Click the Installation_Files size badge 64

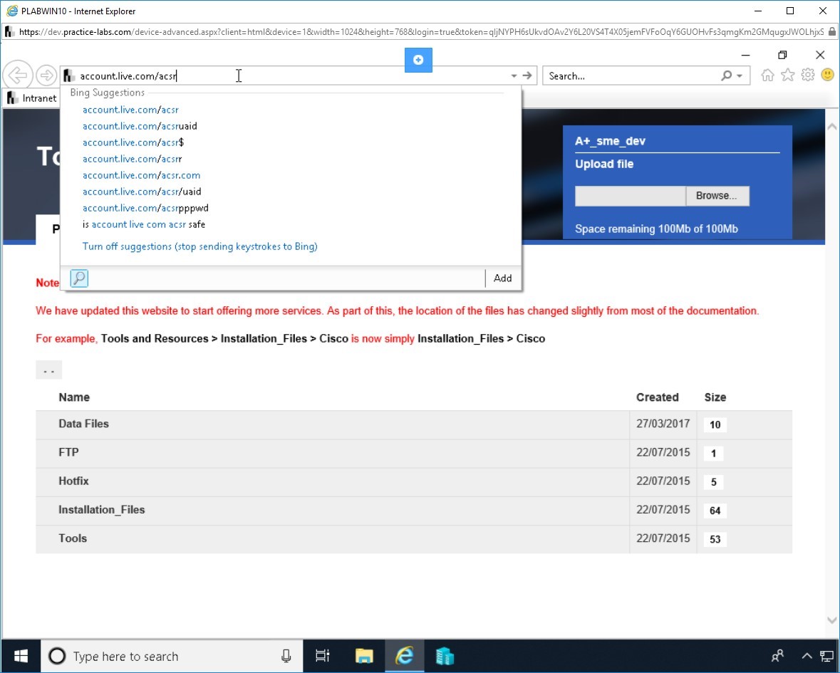pos(715,511)
